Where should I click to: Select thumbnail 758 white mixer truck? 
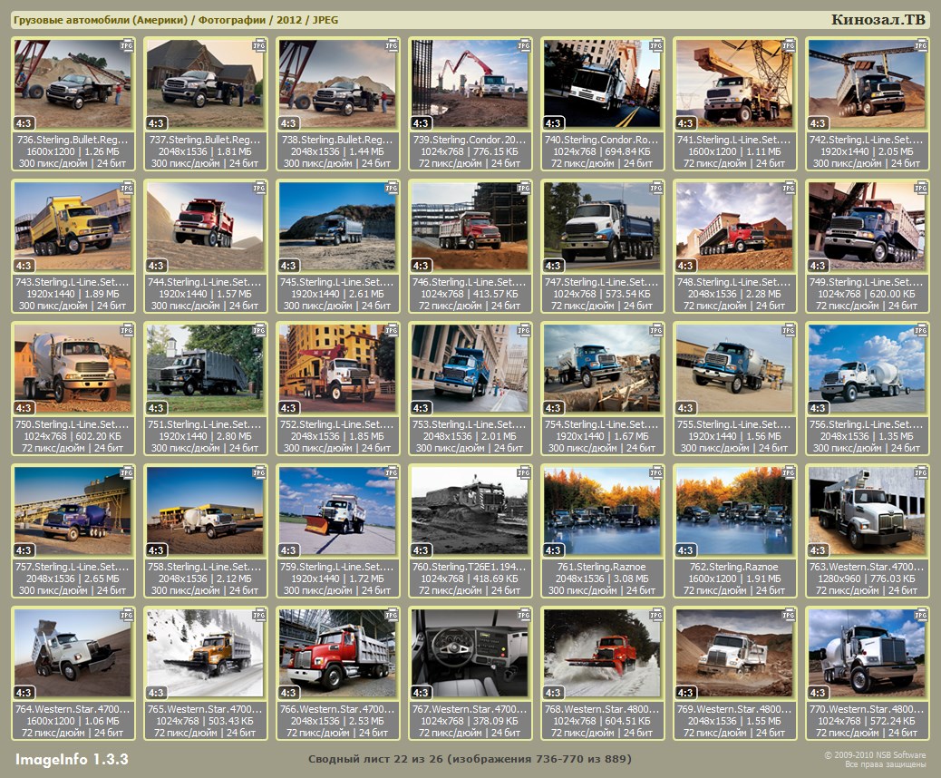(205, 511)
